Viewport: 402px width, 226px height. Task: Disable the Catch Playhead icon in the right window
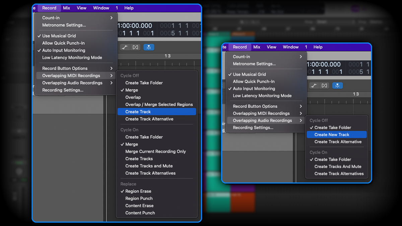pos(337,85)
